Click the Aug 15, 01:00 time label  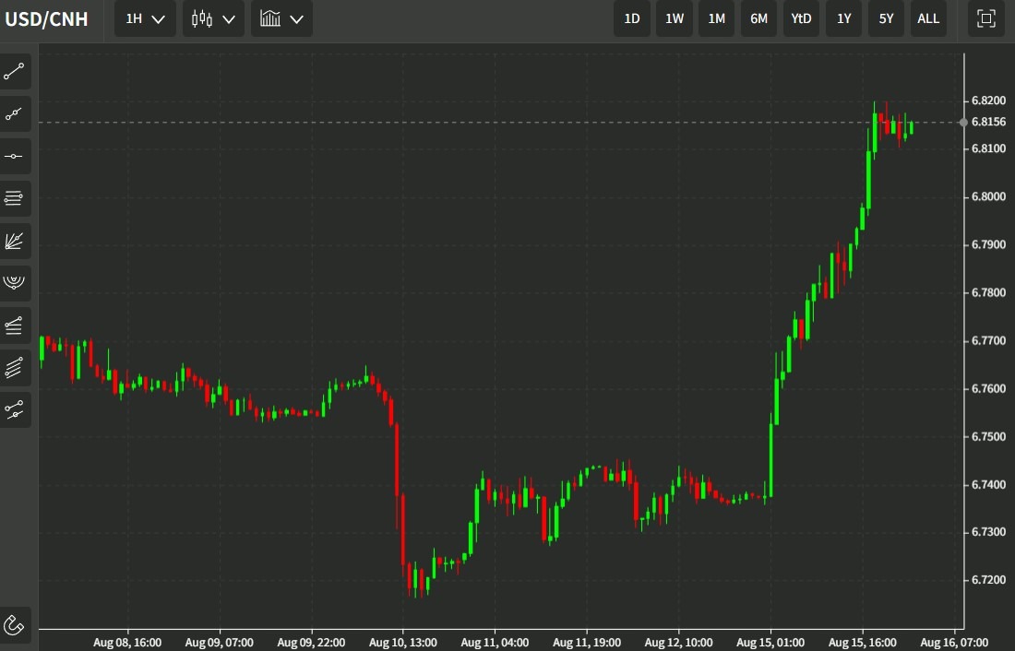click(770, 643)
